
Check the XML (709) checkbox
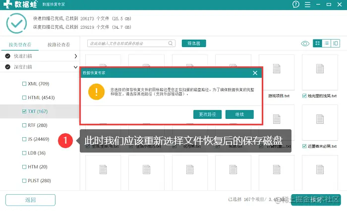coord(24,84)
